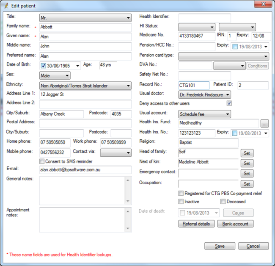This screenshot has width=275, height=266.
Task: Open Bank account details
Action: (x=235, y=224)
